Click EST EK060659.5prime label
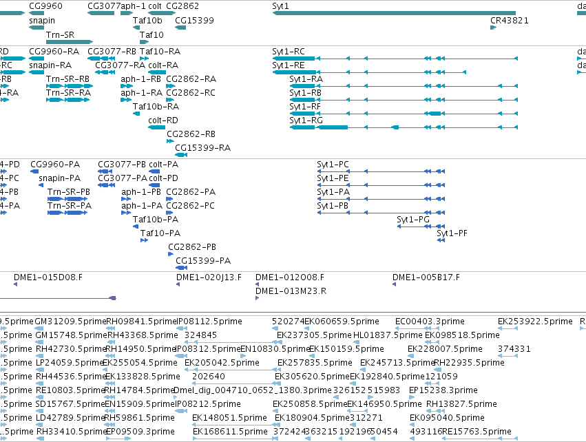Viewport: 586px width, 442px height. pyautogui.click(x=342, y=322)
